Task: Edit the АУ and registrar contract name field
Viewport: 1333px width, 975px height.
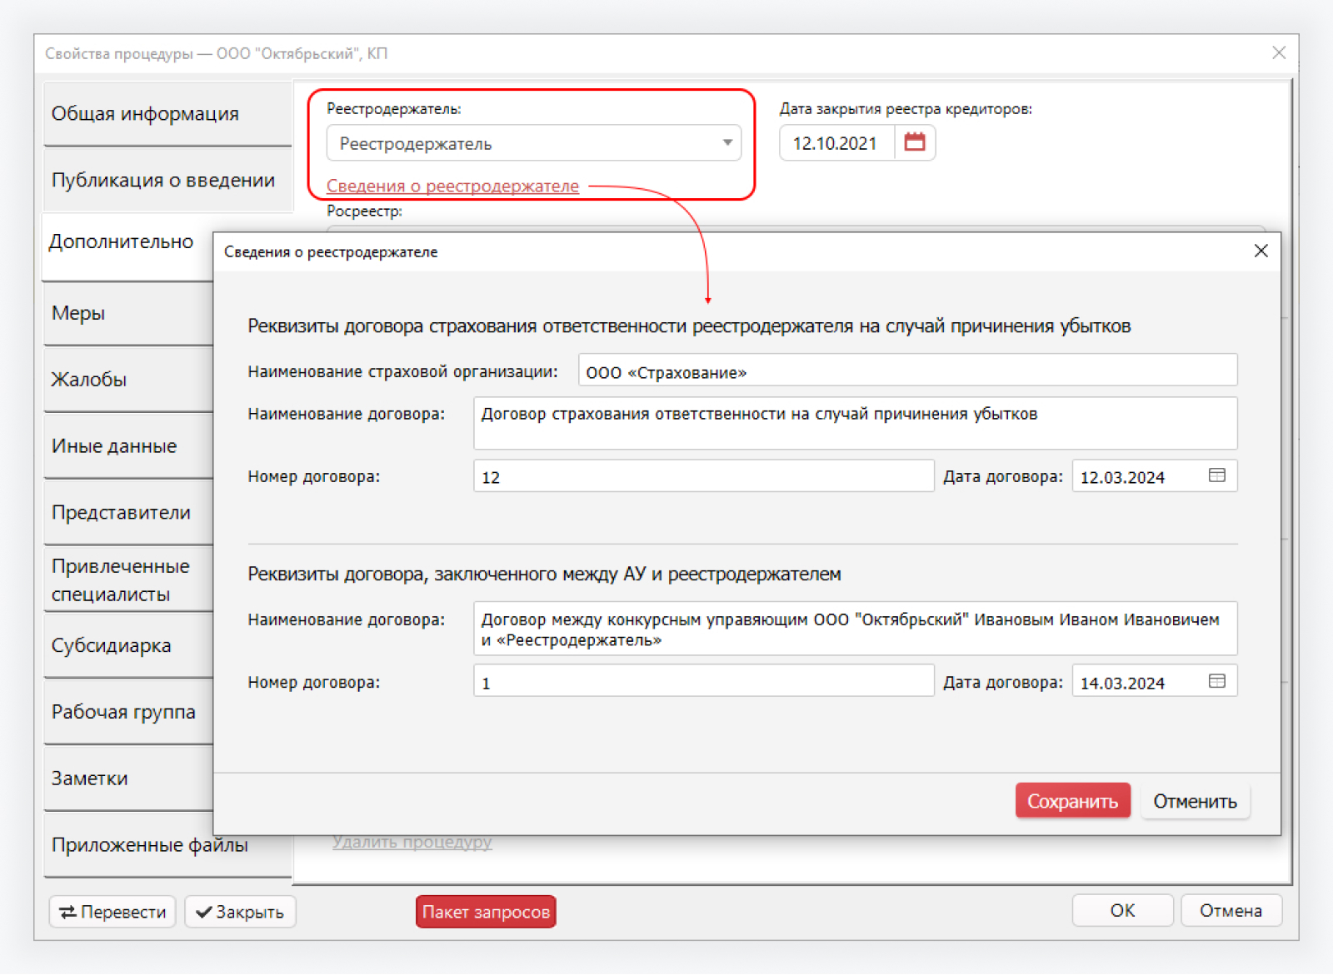Action: tap(855, 629)
